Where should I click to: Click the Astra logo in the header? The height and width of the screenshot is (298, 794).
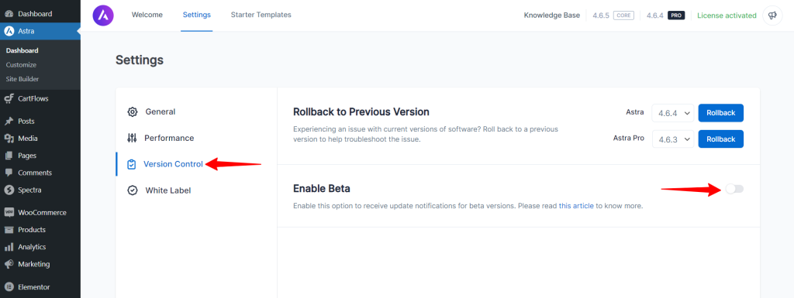coord(103,15)
